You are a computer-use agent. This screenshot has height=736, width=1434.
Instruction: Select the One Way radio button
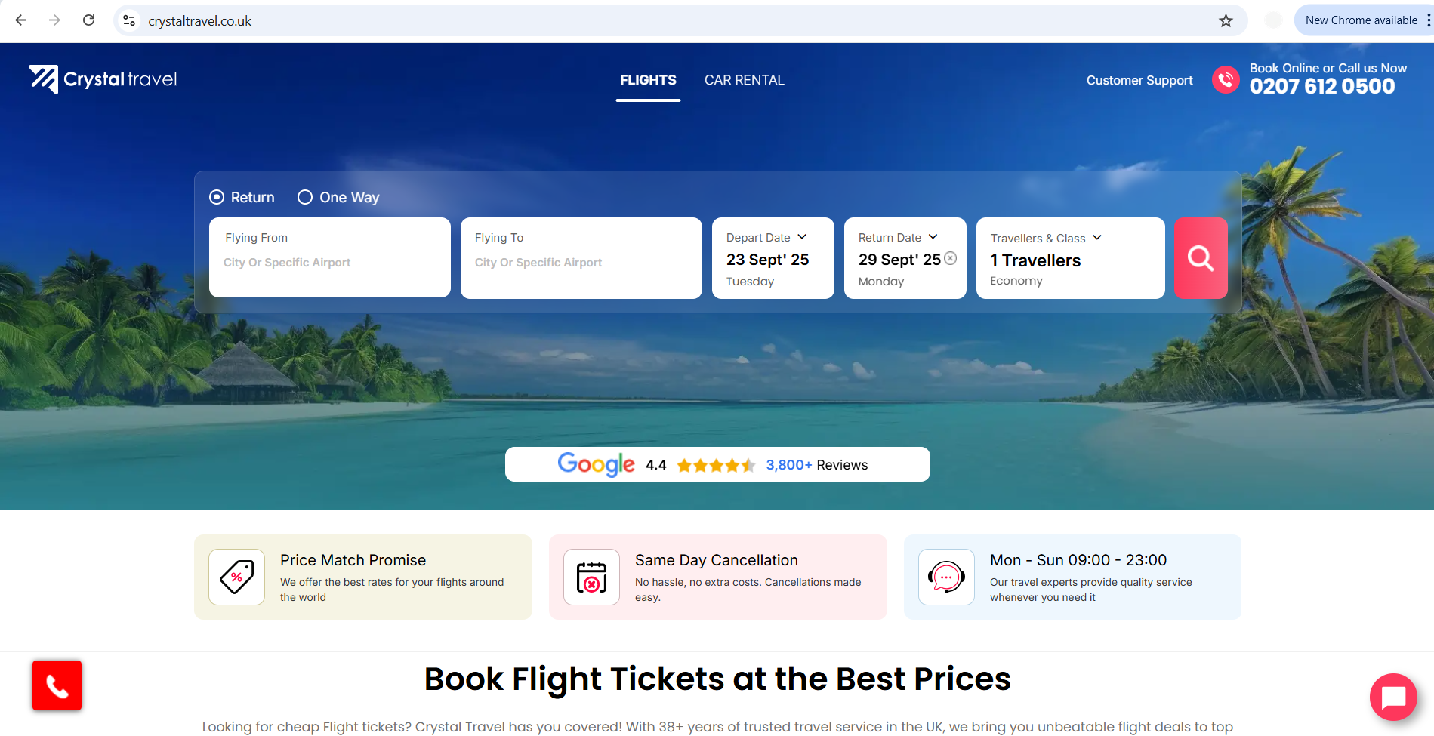click(305, 197)
